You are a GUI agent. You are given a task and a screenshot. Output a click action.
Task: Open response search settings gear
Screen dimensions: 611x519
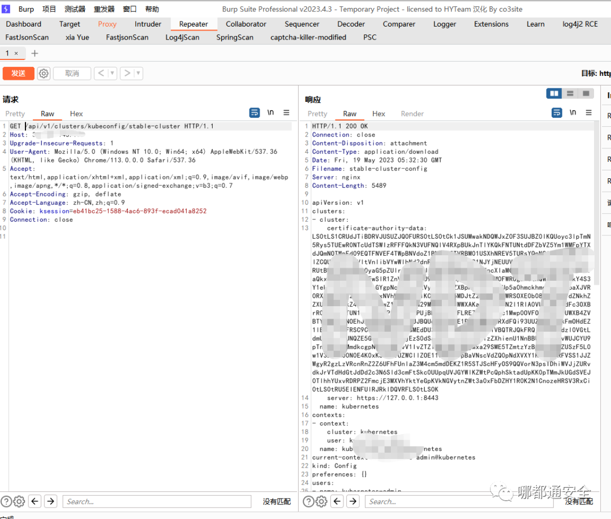[x=321, y=501]
